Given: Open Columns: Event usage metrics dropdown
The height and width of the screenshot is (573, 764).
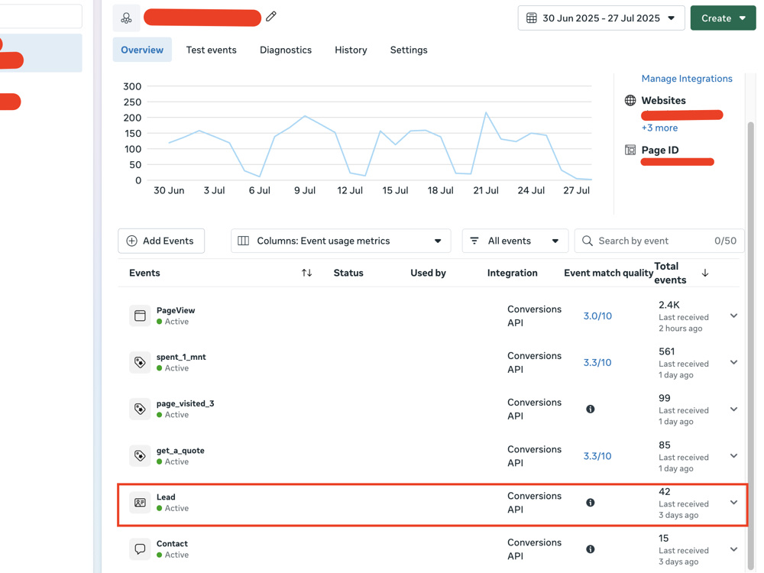Looking at the screenshot, I should 341,241.
